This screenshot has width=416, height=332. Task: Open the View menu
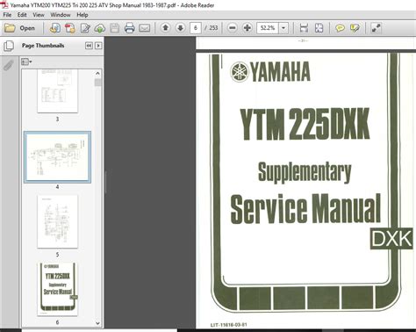tap(39, 15)
